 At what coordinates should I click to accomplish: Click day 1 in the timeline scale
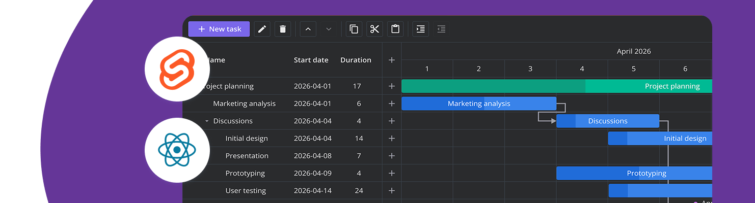(427, 69)
